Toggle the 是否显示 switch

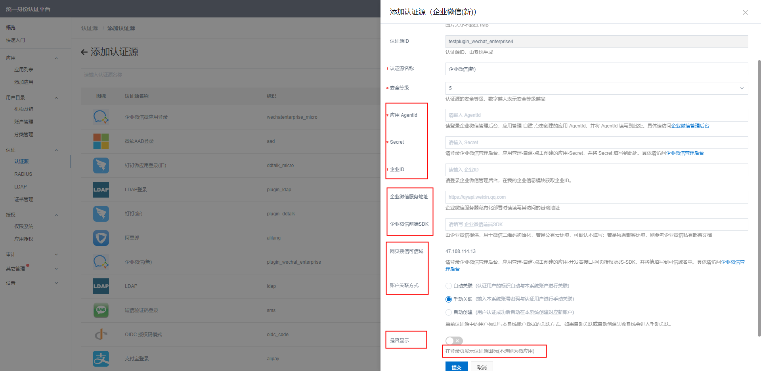[454, 341]
